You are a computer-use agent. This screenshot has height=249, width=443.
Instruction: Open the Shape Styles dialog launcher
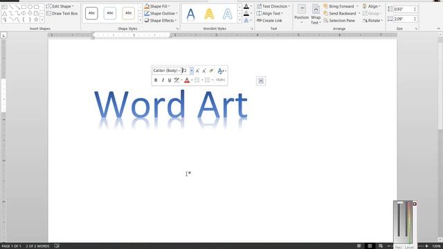pos(177,29)
